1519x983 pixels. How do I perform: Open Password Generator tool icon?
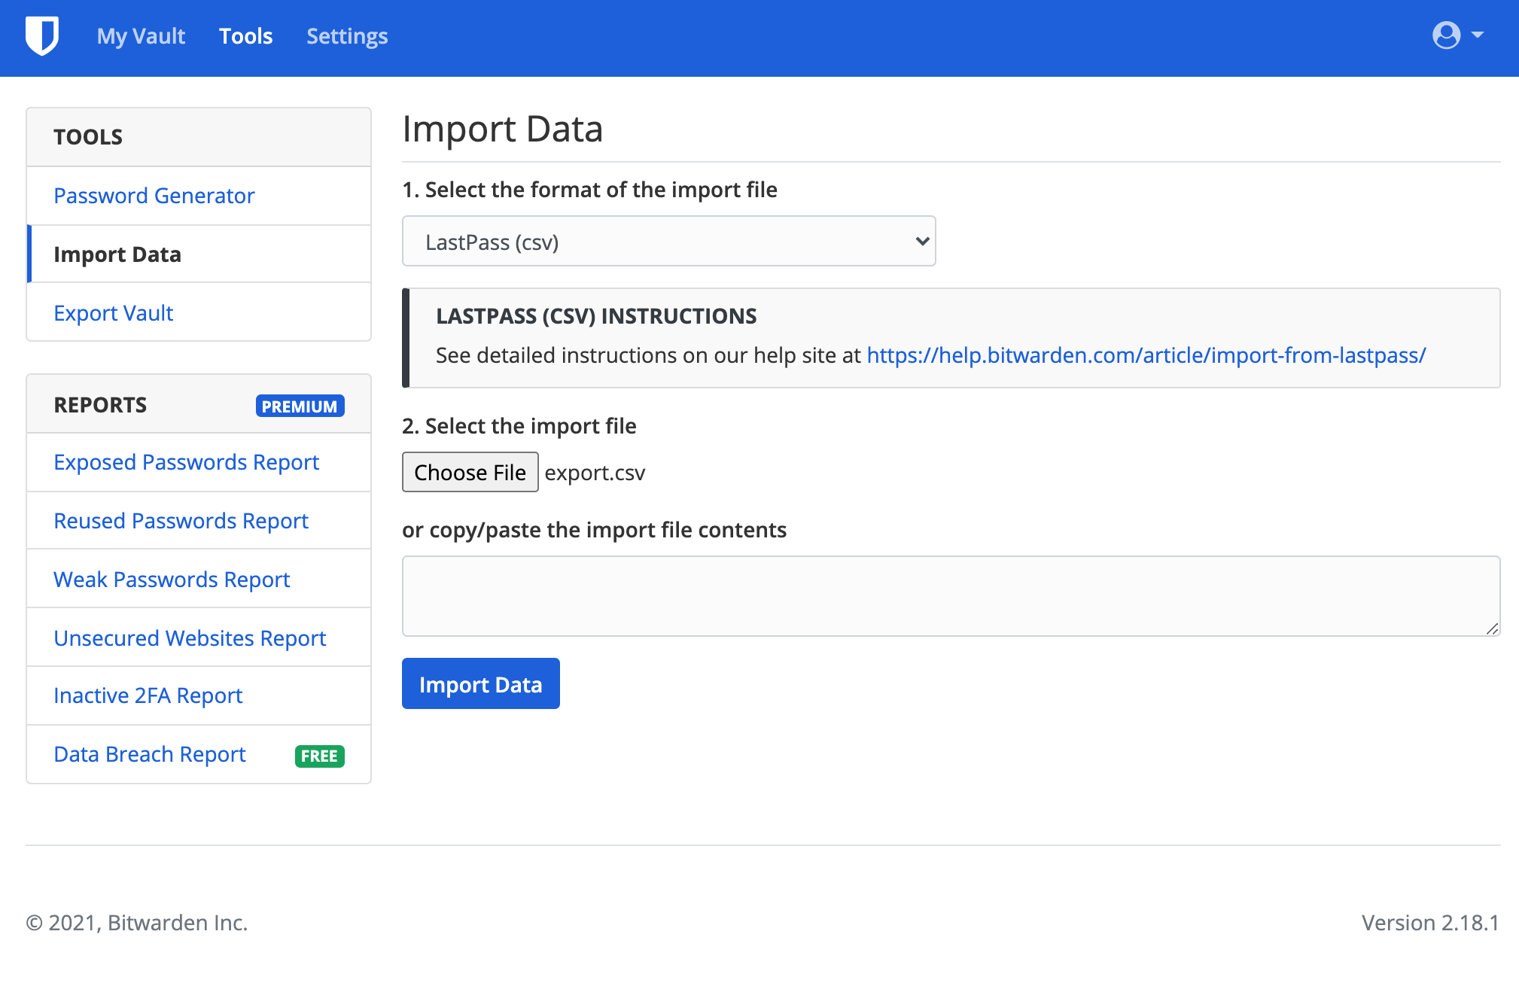[154, 196]
